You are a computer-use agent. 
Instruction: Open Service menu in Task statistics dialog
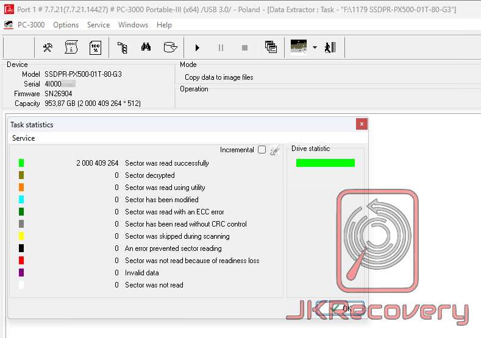[x=24, y=138]
